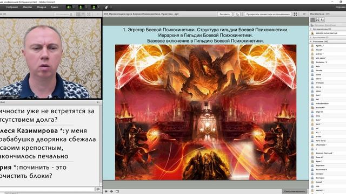Select attendee list view icon

pos(312,20)
